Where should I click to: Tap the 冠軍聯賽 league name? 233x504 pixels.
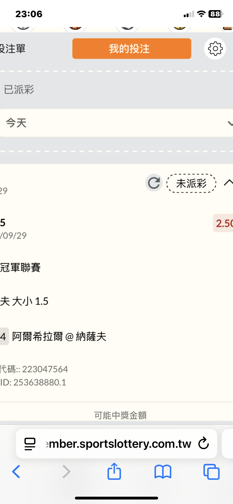[x=20, y=267]
